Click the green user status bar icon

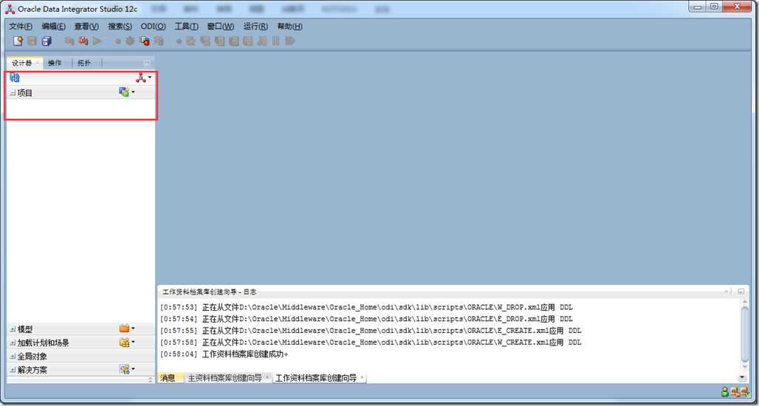pos(724,391)
